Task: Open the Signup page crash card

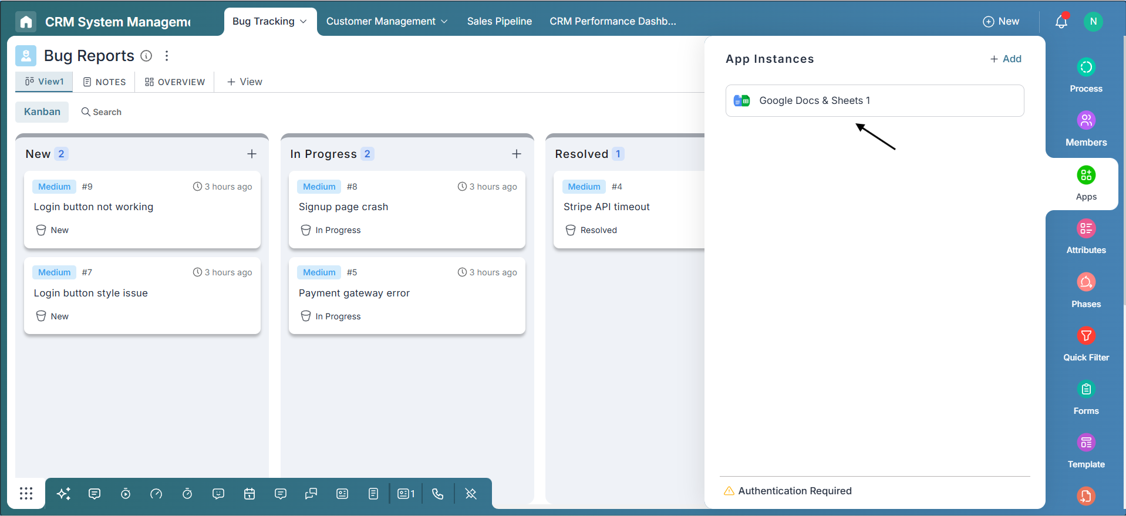Action: point(407,210)
